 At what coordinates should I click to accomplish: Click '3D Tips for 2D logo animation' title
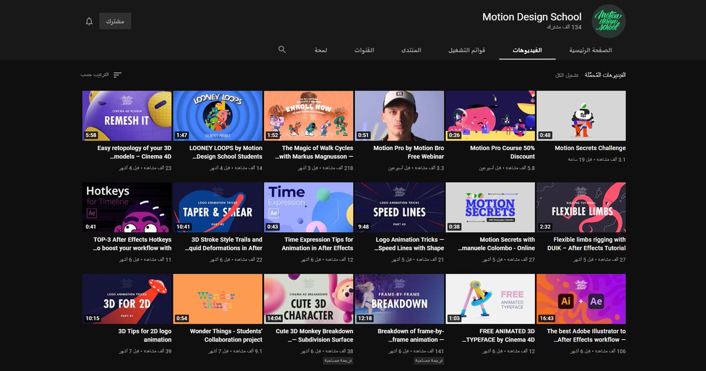[x=145, y=335]
